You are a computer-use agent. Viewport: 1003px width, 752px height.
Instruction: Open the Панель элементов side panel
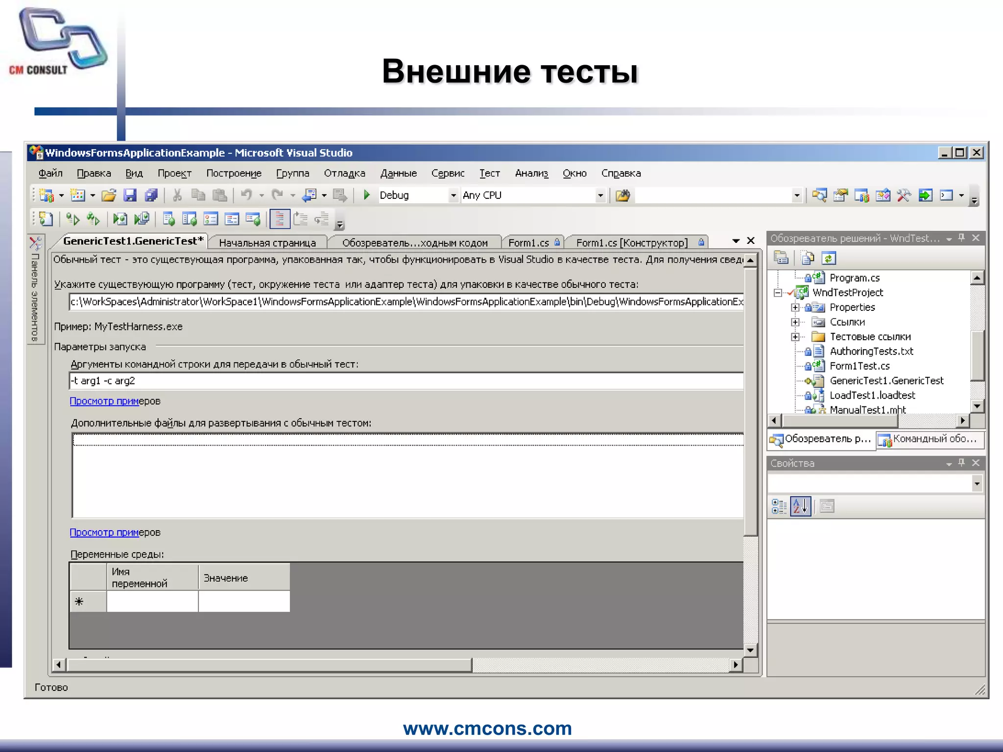[35, 290]
